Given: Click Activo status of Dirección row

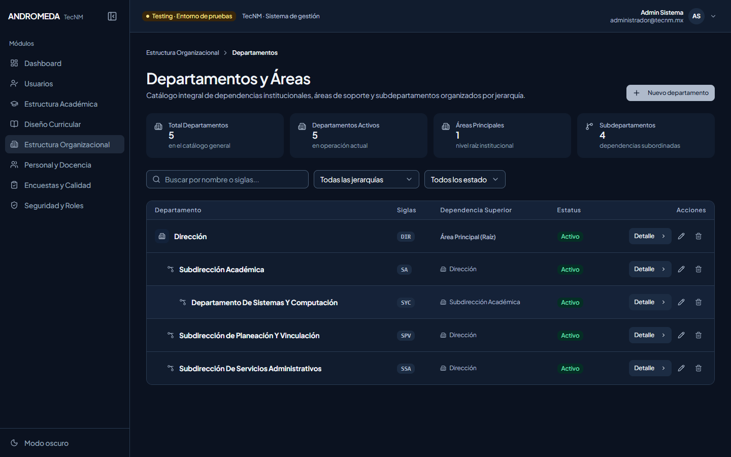Looking at the screenshot, I should (x=570, y=237).
